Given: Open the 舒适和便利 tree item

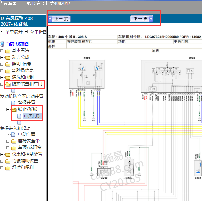Looking at the screenshot, I should tap(23, 168).
